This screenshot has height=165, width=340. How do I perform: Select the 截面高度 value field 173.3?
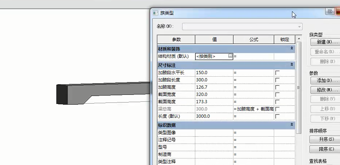point(214,102)
